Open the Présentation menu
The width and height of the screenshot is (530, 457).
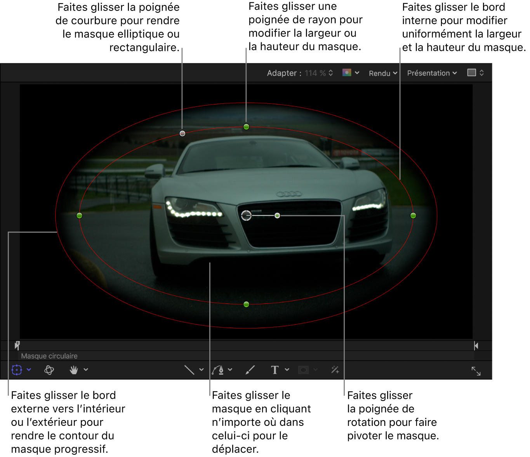point(432,73)
